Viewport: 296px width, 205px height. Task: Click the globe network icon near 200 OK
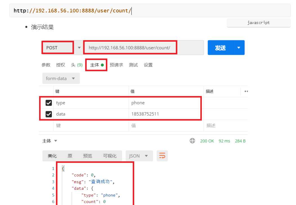click(x=192, y=141)
